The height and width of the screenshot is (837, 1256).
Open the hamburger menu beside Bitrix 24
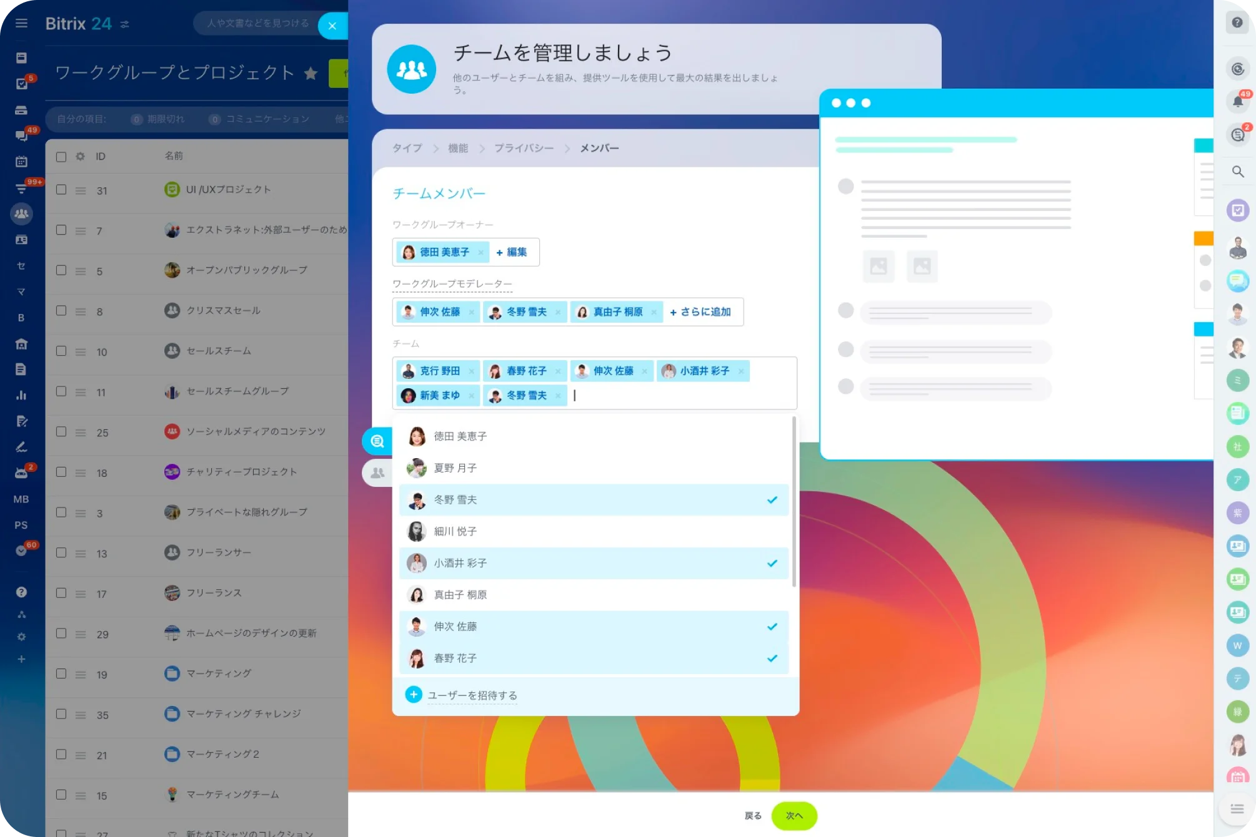tap(21, 24)
